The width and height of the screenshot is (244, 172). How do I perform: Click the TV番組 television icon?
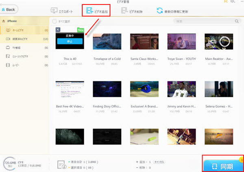tap(8, 48)
